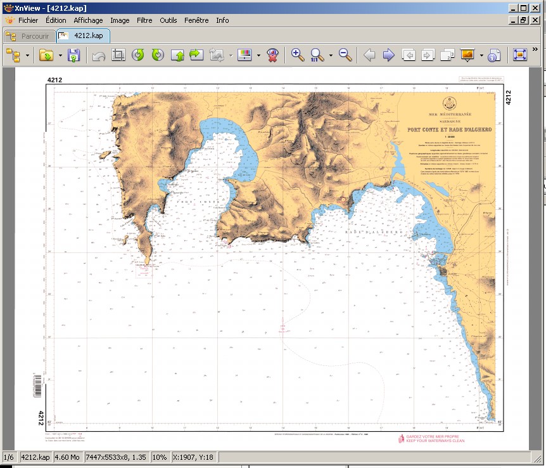The height and width of the screenshot is (468, 546).
Task: Save the image with the floppy disk icon
Action: (x=73, y=55)
